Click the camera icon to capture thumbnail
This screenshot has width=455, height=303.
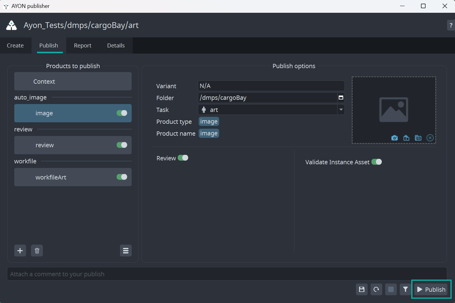tap(394, 138)
